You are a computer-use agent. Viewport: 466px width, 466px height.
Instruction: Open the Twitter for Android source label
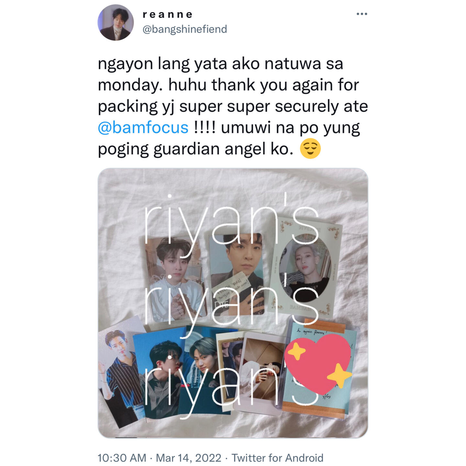[277, 458]
